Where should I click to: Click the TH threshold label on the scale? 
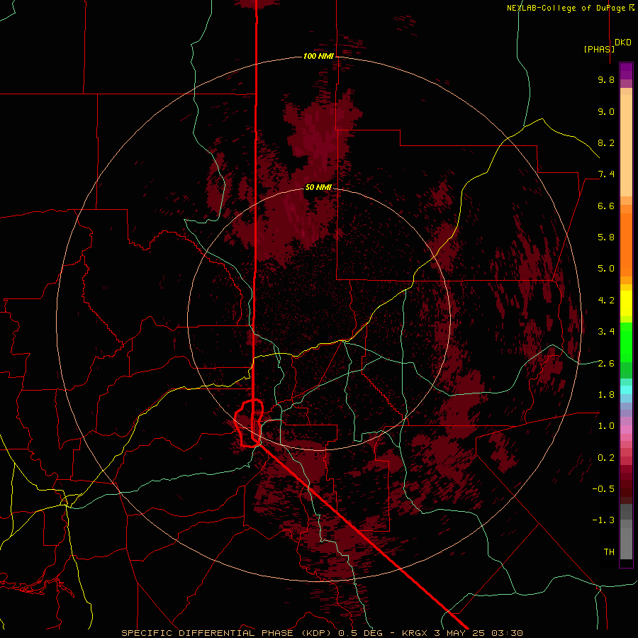(x=609, y=552)
